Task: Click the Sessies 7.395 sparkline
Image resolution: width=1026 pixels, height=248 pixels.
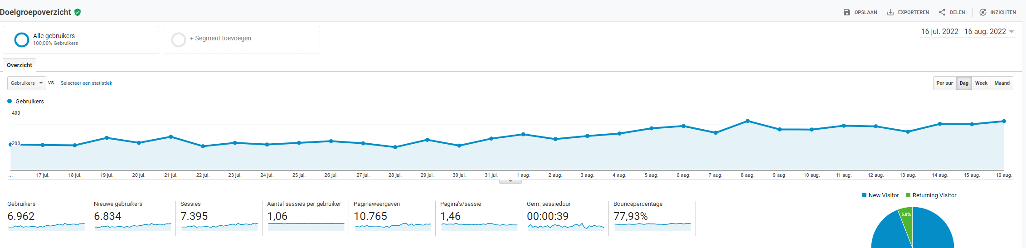Action: 219,227
